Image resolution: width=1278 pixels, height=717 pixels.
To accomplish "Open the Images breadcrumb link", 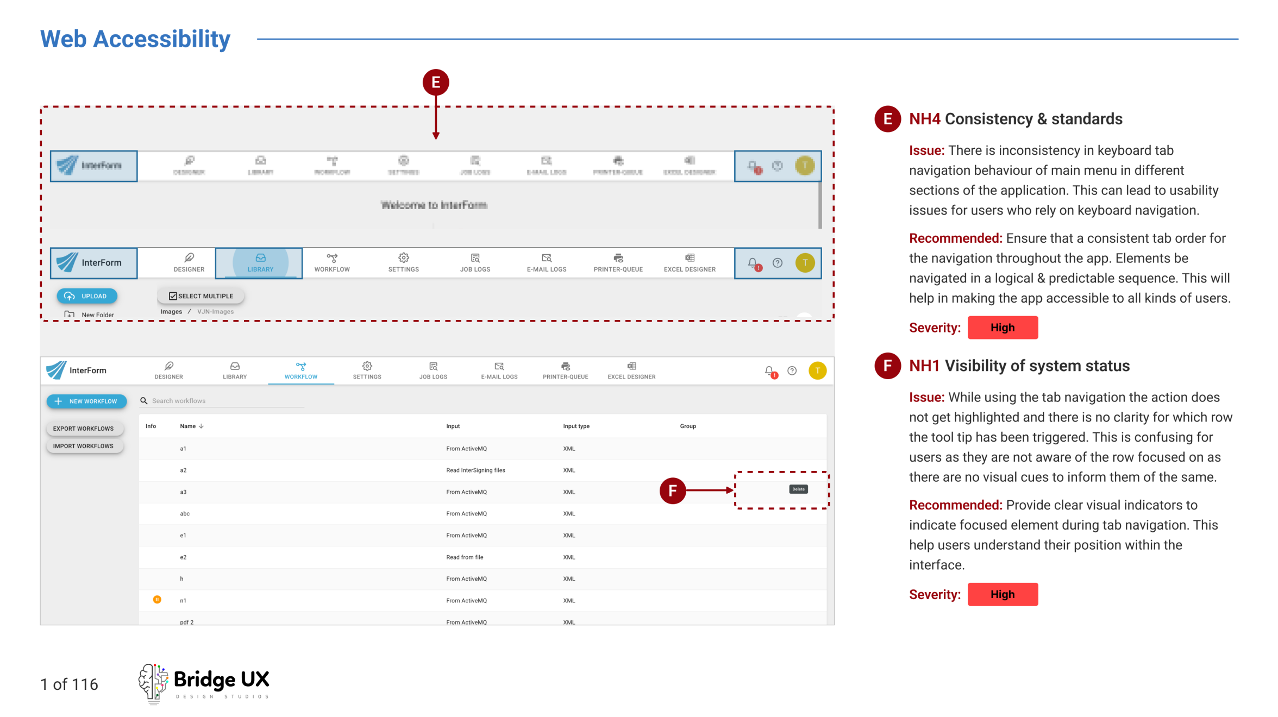I will click(171, 312).
